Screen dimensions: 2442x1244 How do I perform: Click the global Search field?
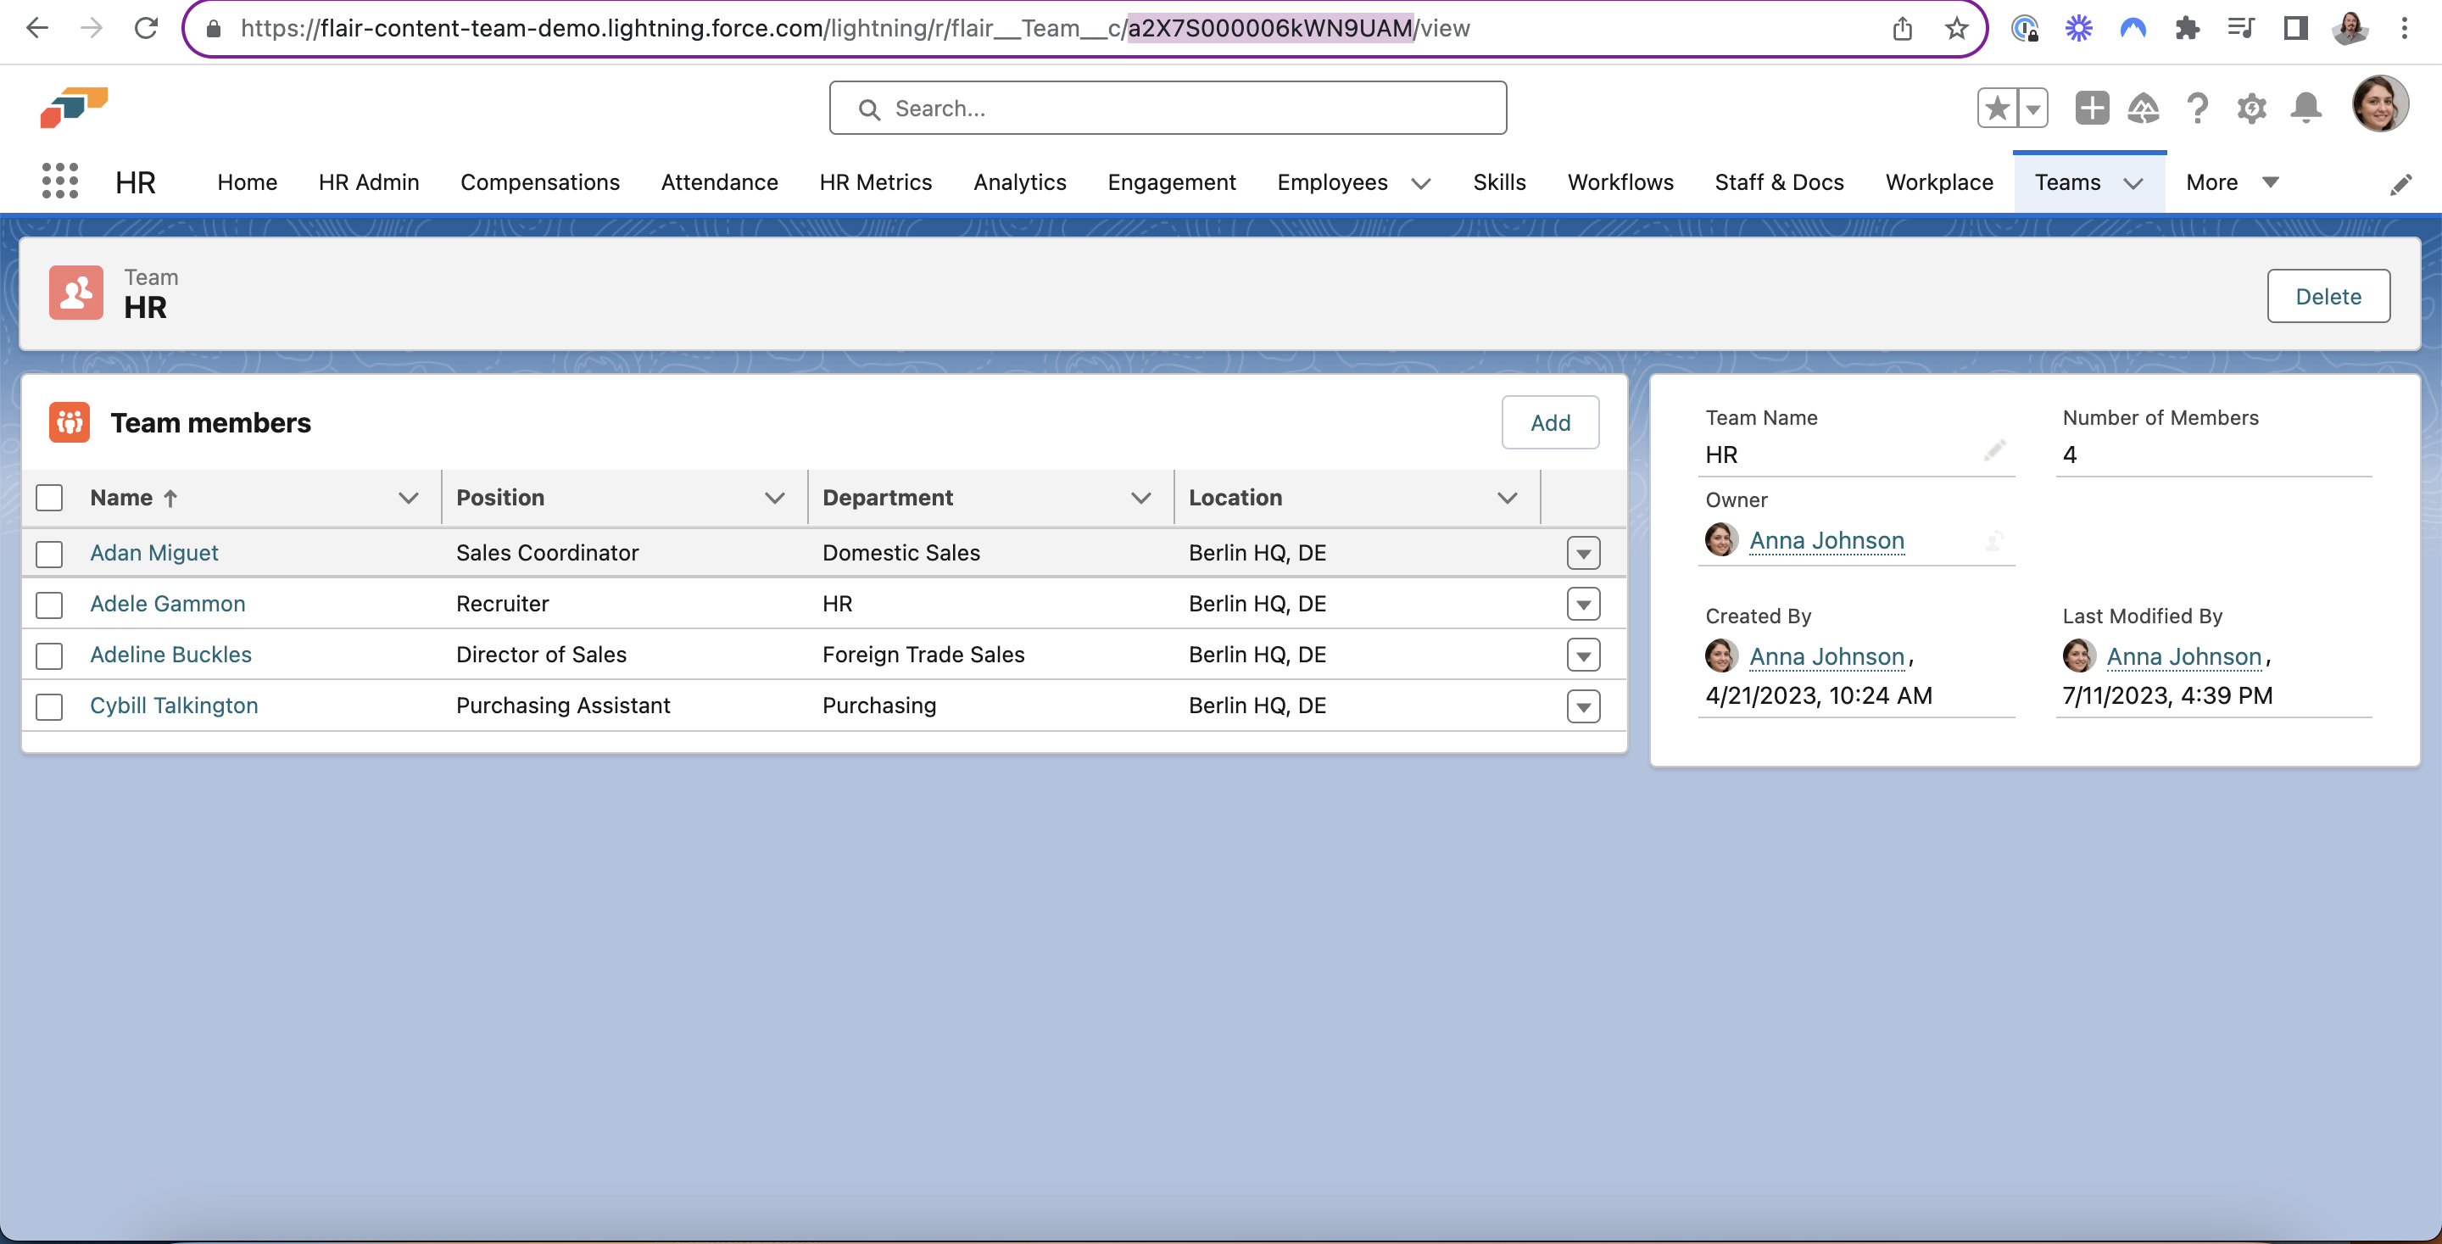coord(1166,108)
